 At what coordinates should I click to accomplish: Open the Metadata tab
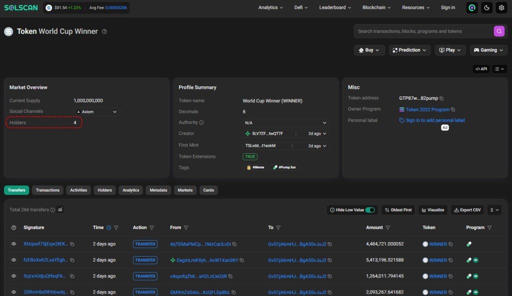(x=158, y=190)
